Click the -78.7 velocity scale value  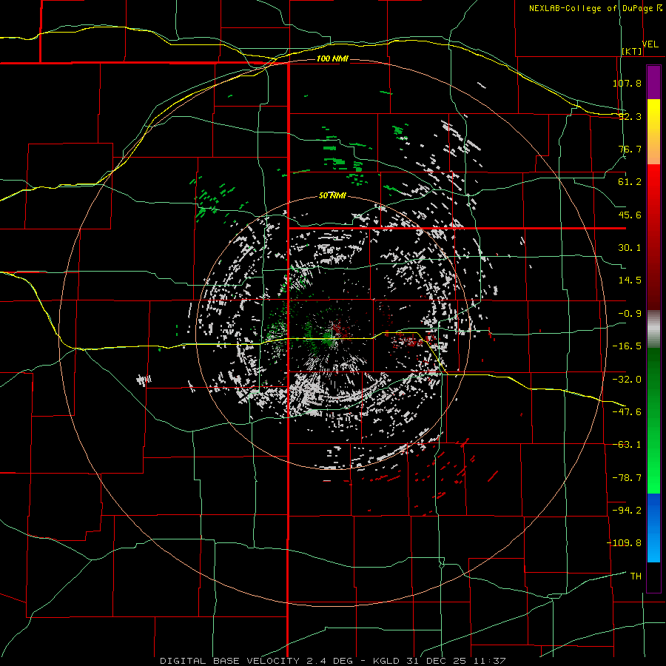coord(627,478)
